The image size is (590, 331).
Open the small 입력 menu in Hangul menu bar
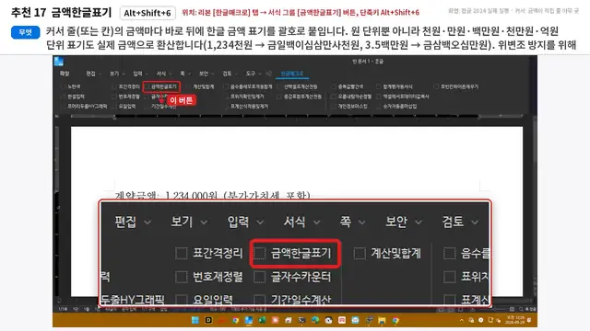pos(137,74)
